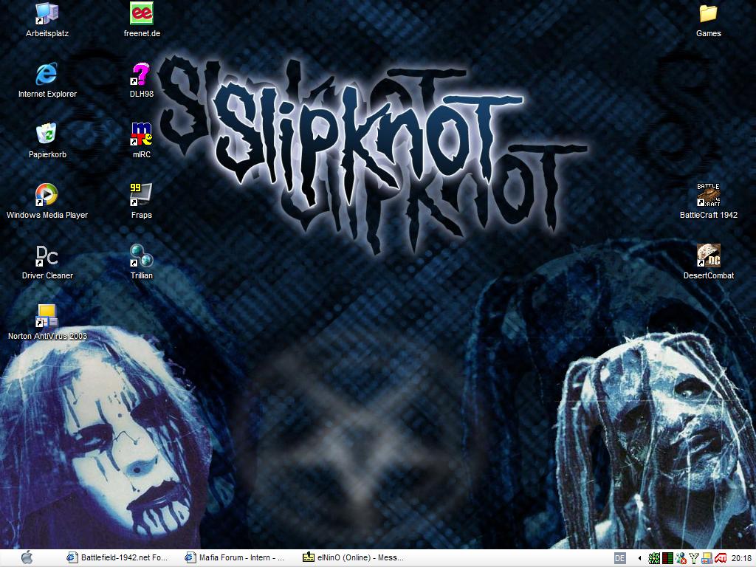Image resolution: width=756 pixels, height=567 pixels.
Task: Click the Norton AntiVirus tray icon
Action: [707, 558]
